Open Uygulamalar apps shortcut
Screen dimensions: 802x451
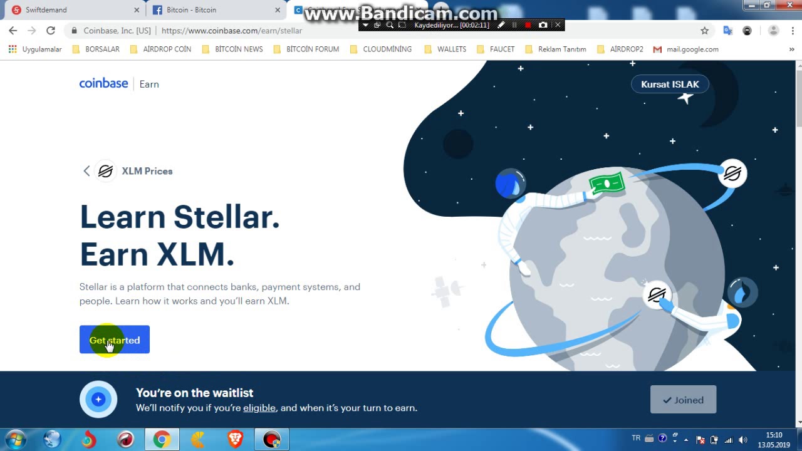tap(35, 49)
